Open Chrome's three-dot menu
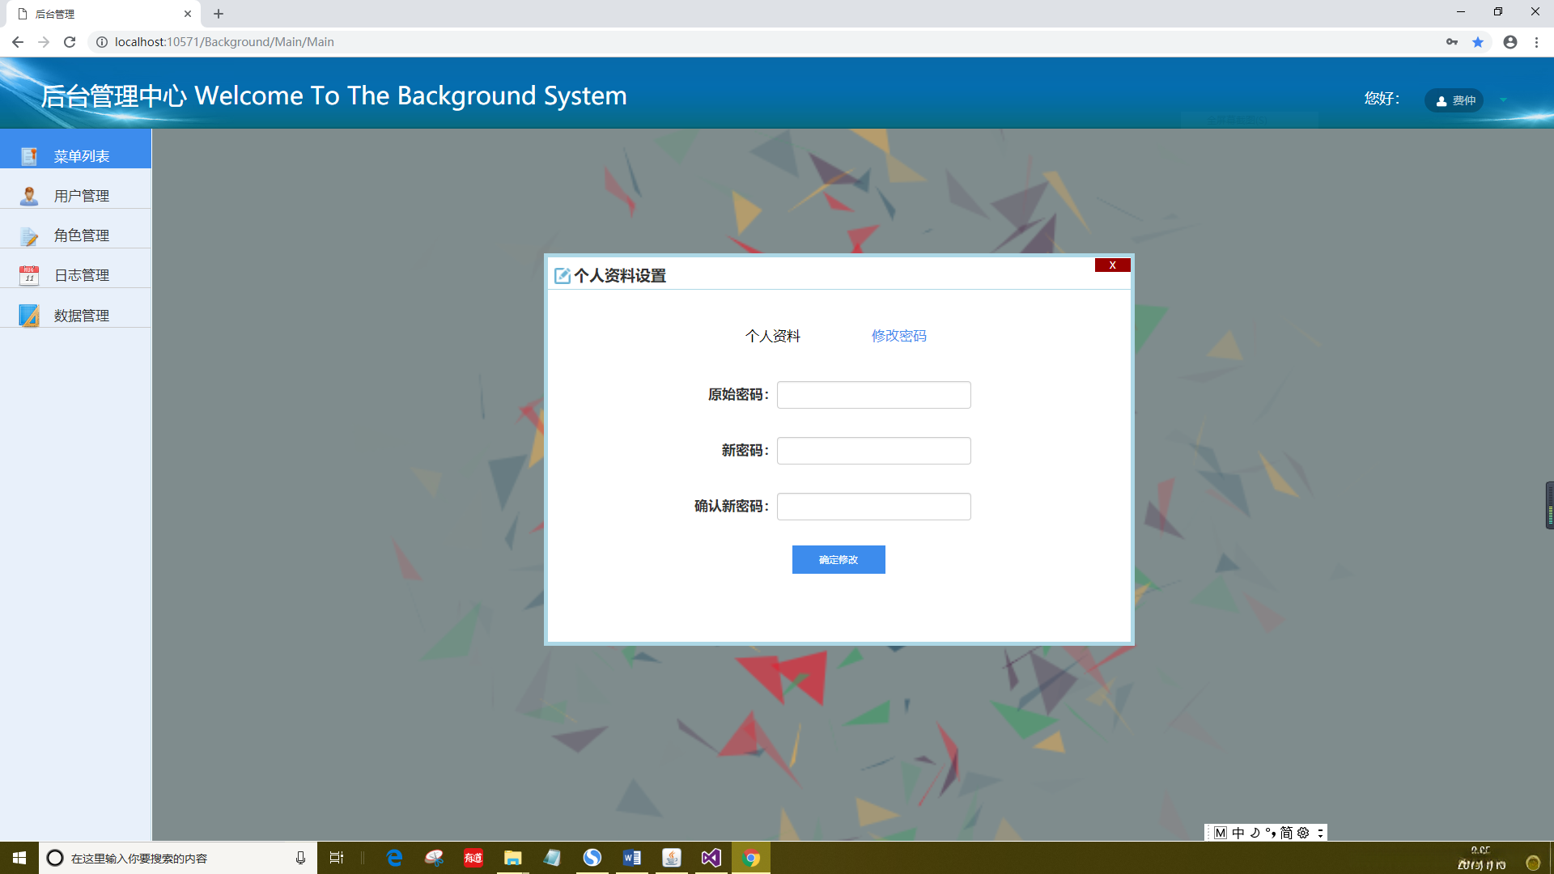The width and height of the screenshot is (1554, 874). click(x=1537, y=41)
